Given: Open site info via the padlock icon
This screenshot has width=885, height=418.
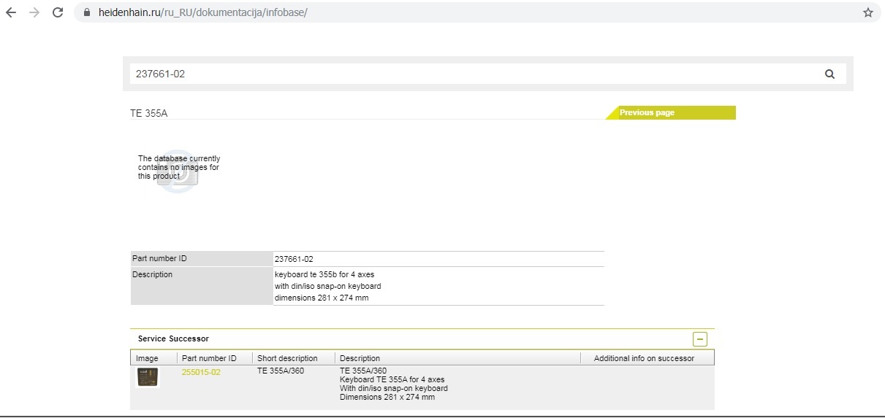Looking at the screenshot, I should (x=87, y=12).
